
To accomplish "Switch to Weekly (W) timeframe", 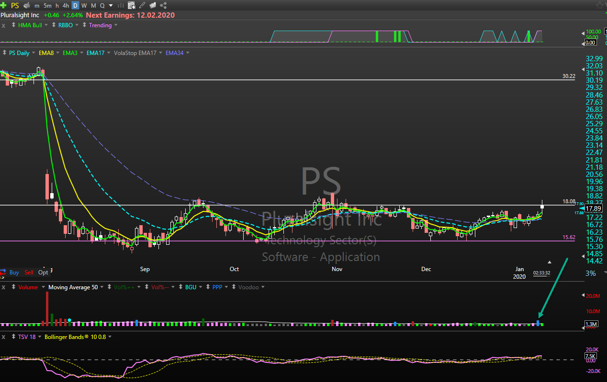I will (x=84, y=6).
